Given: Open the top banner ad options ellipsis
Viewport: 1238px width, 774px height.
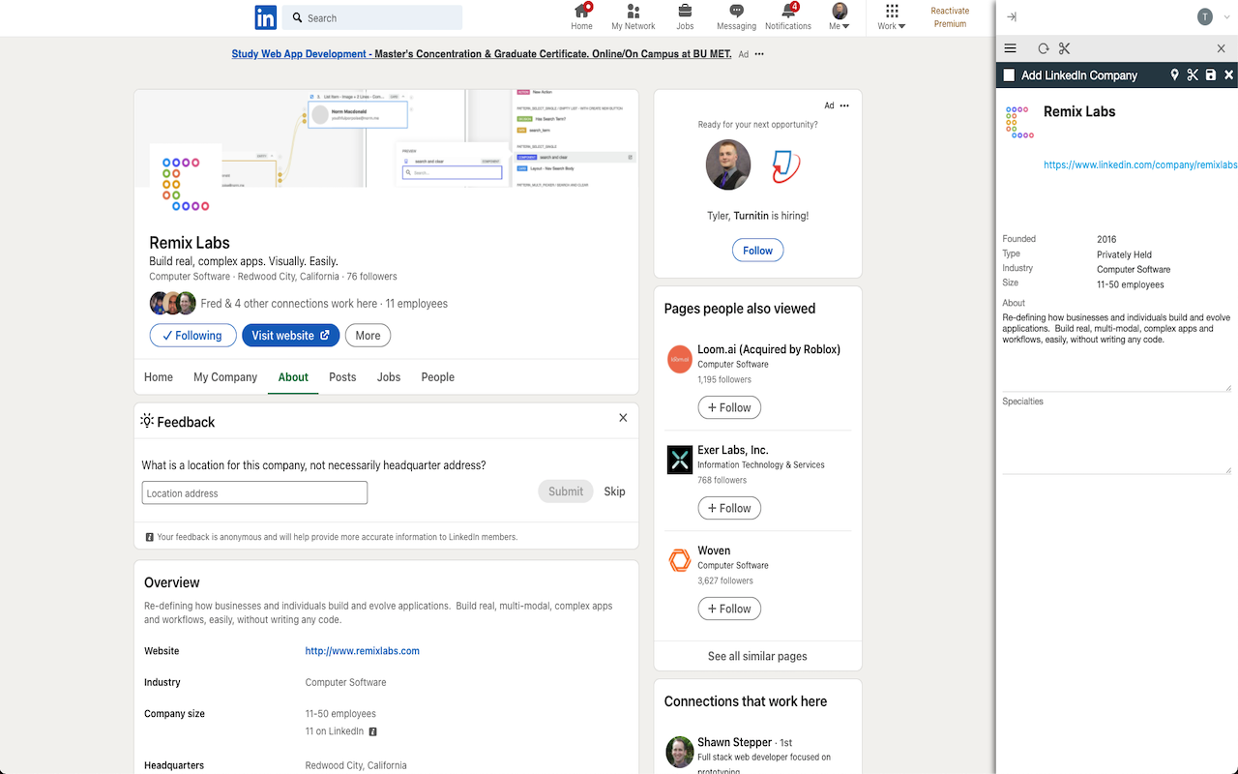Looking at the screenshot, I should point(759,54).
